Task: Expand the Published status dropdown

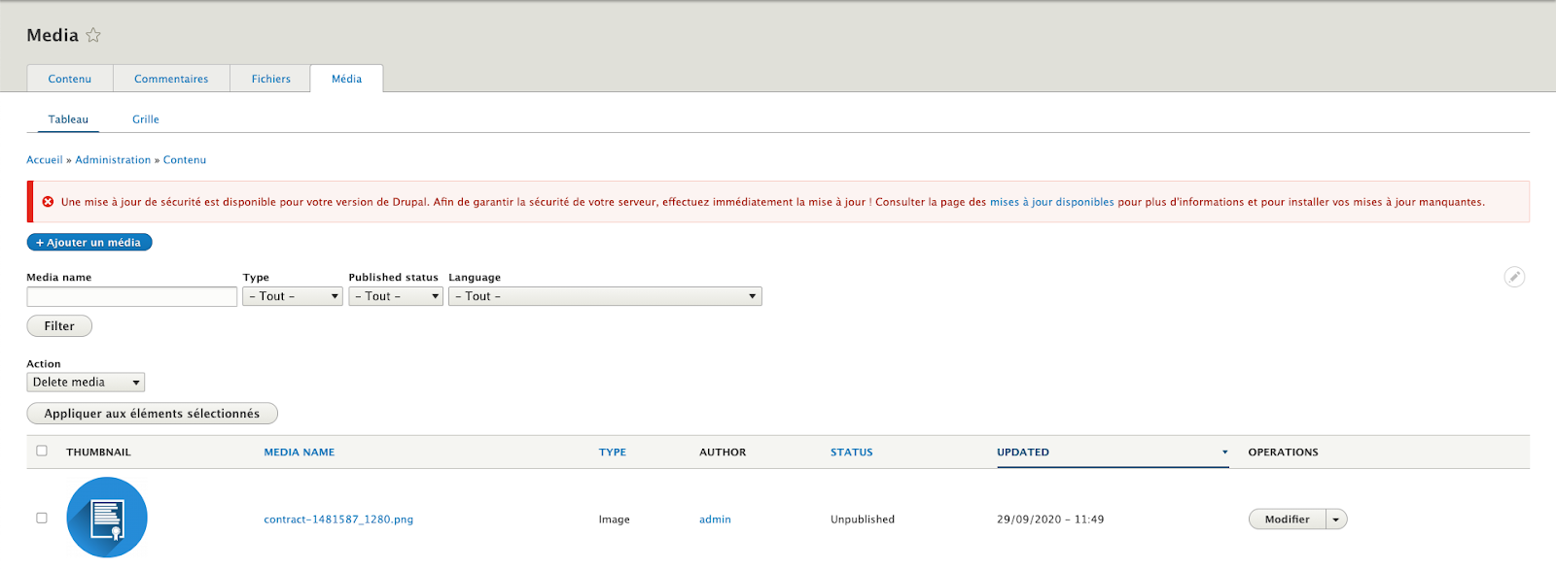Action: [x=396, y=296]
